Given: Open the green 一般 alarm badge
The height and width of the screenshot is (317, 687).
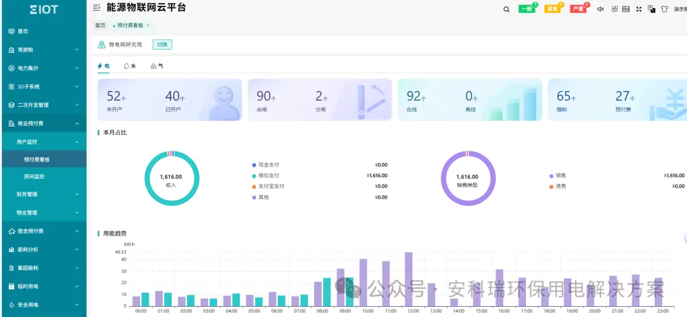Looking at the screenshot, I should [527, 9].
